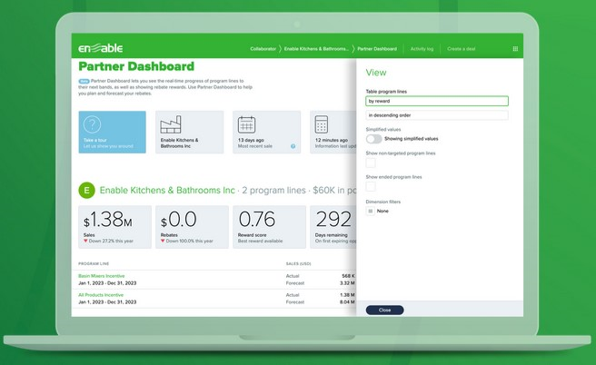The width and height of the screenshot is (596, 365).
Task: Click the 'SALES (USD)' column header
Action: pos(298,263)
